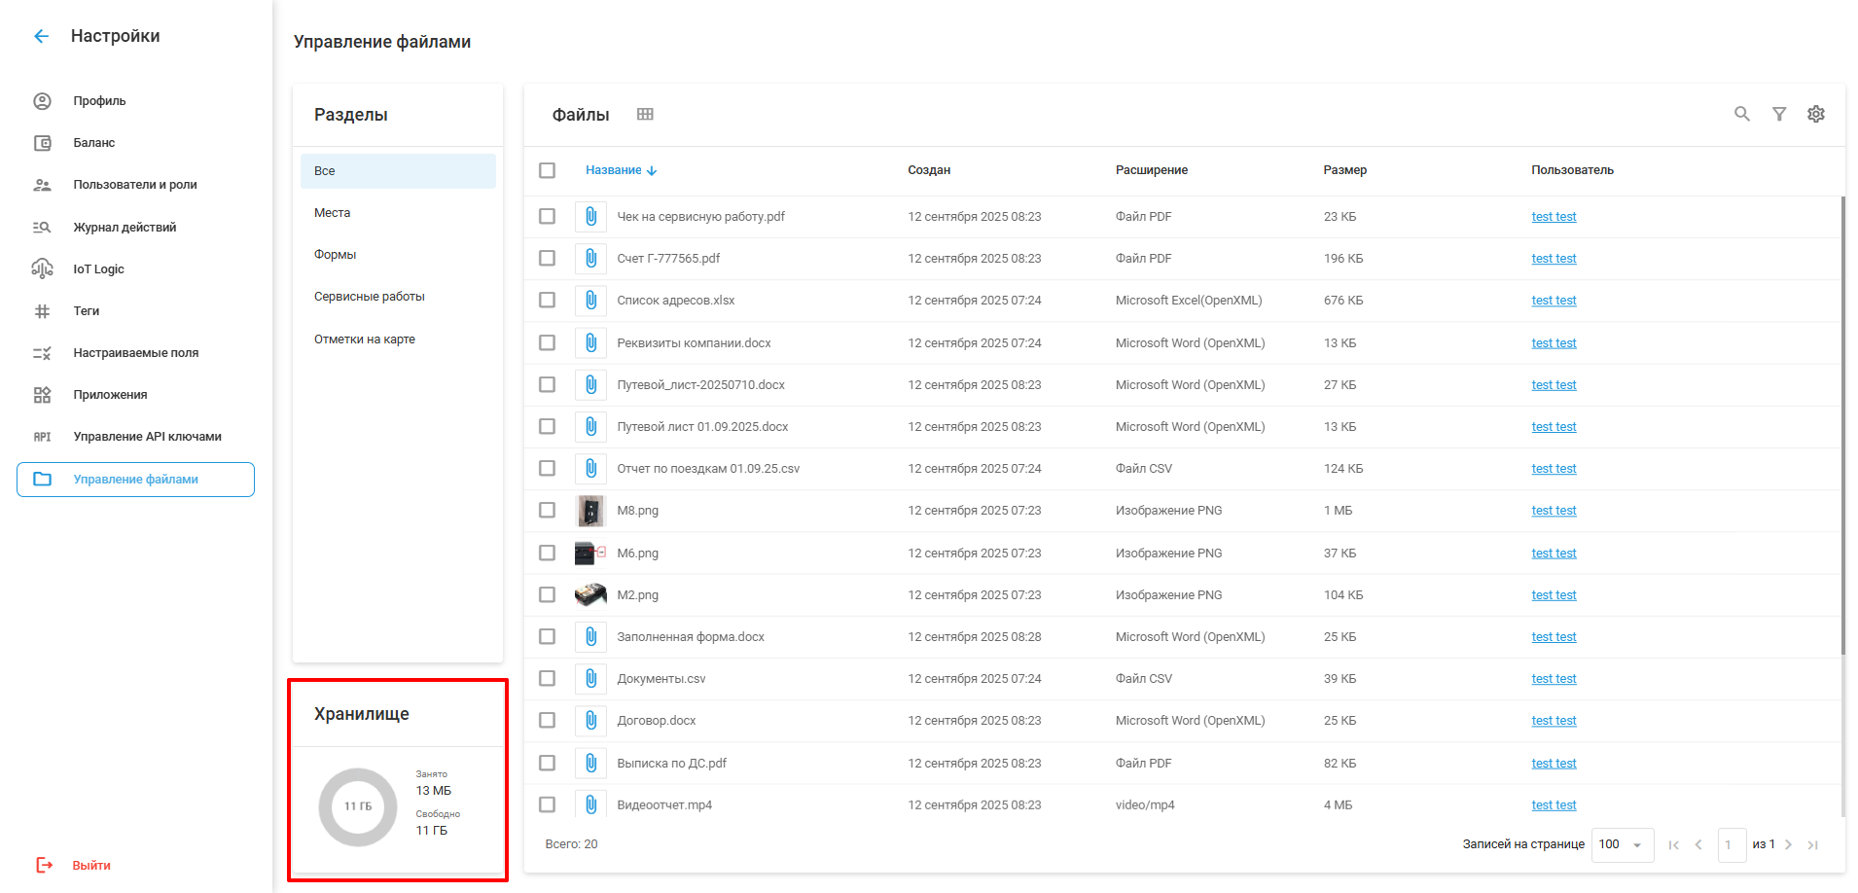Click attachment icon of Счет Г-777565.pdf

point(590,259)
